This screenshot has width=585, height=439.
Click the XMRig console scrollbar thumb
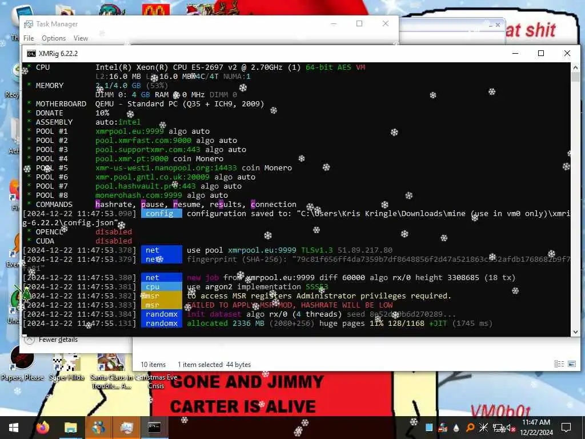coord(575,77)
